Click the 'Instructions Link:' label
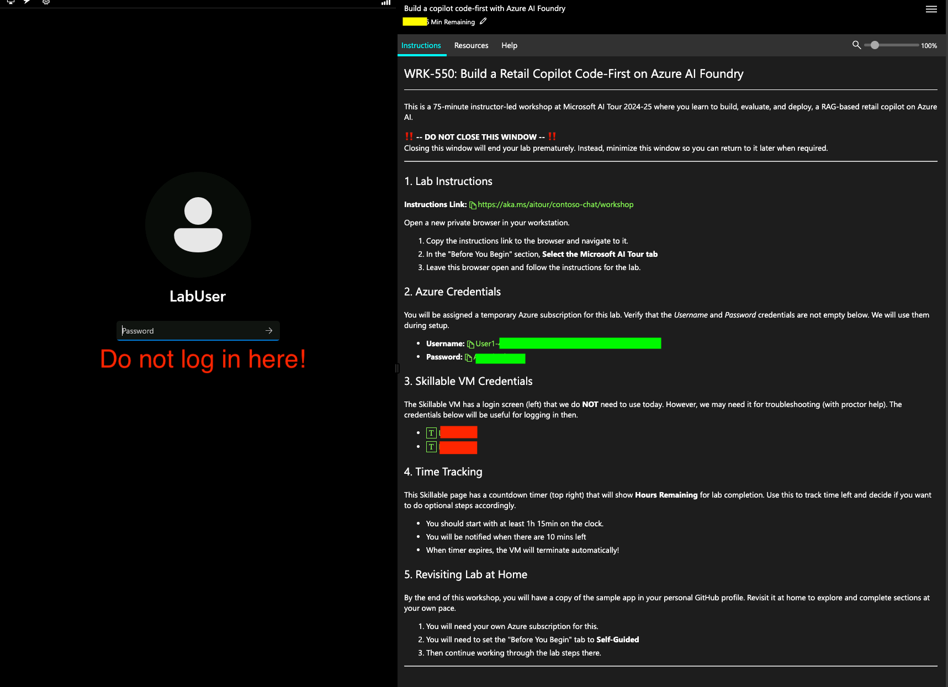 pos(435,205)
